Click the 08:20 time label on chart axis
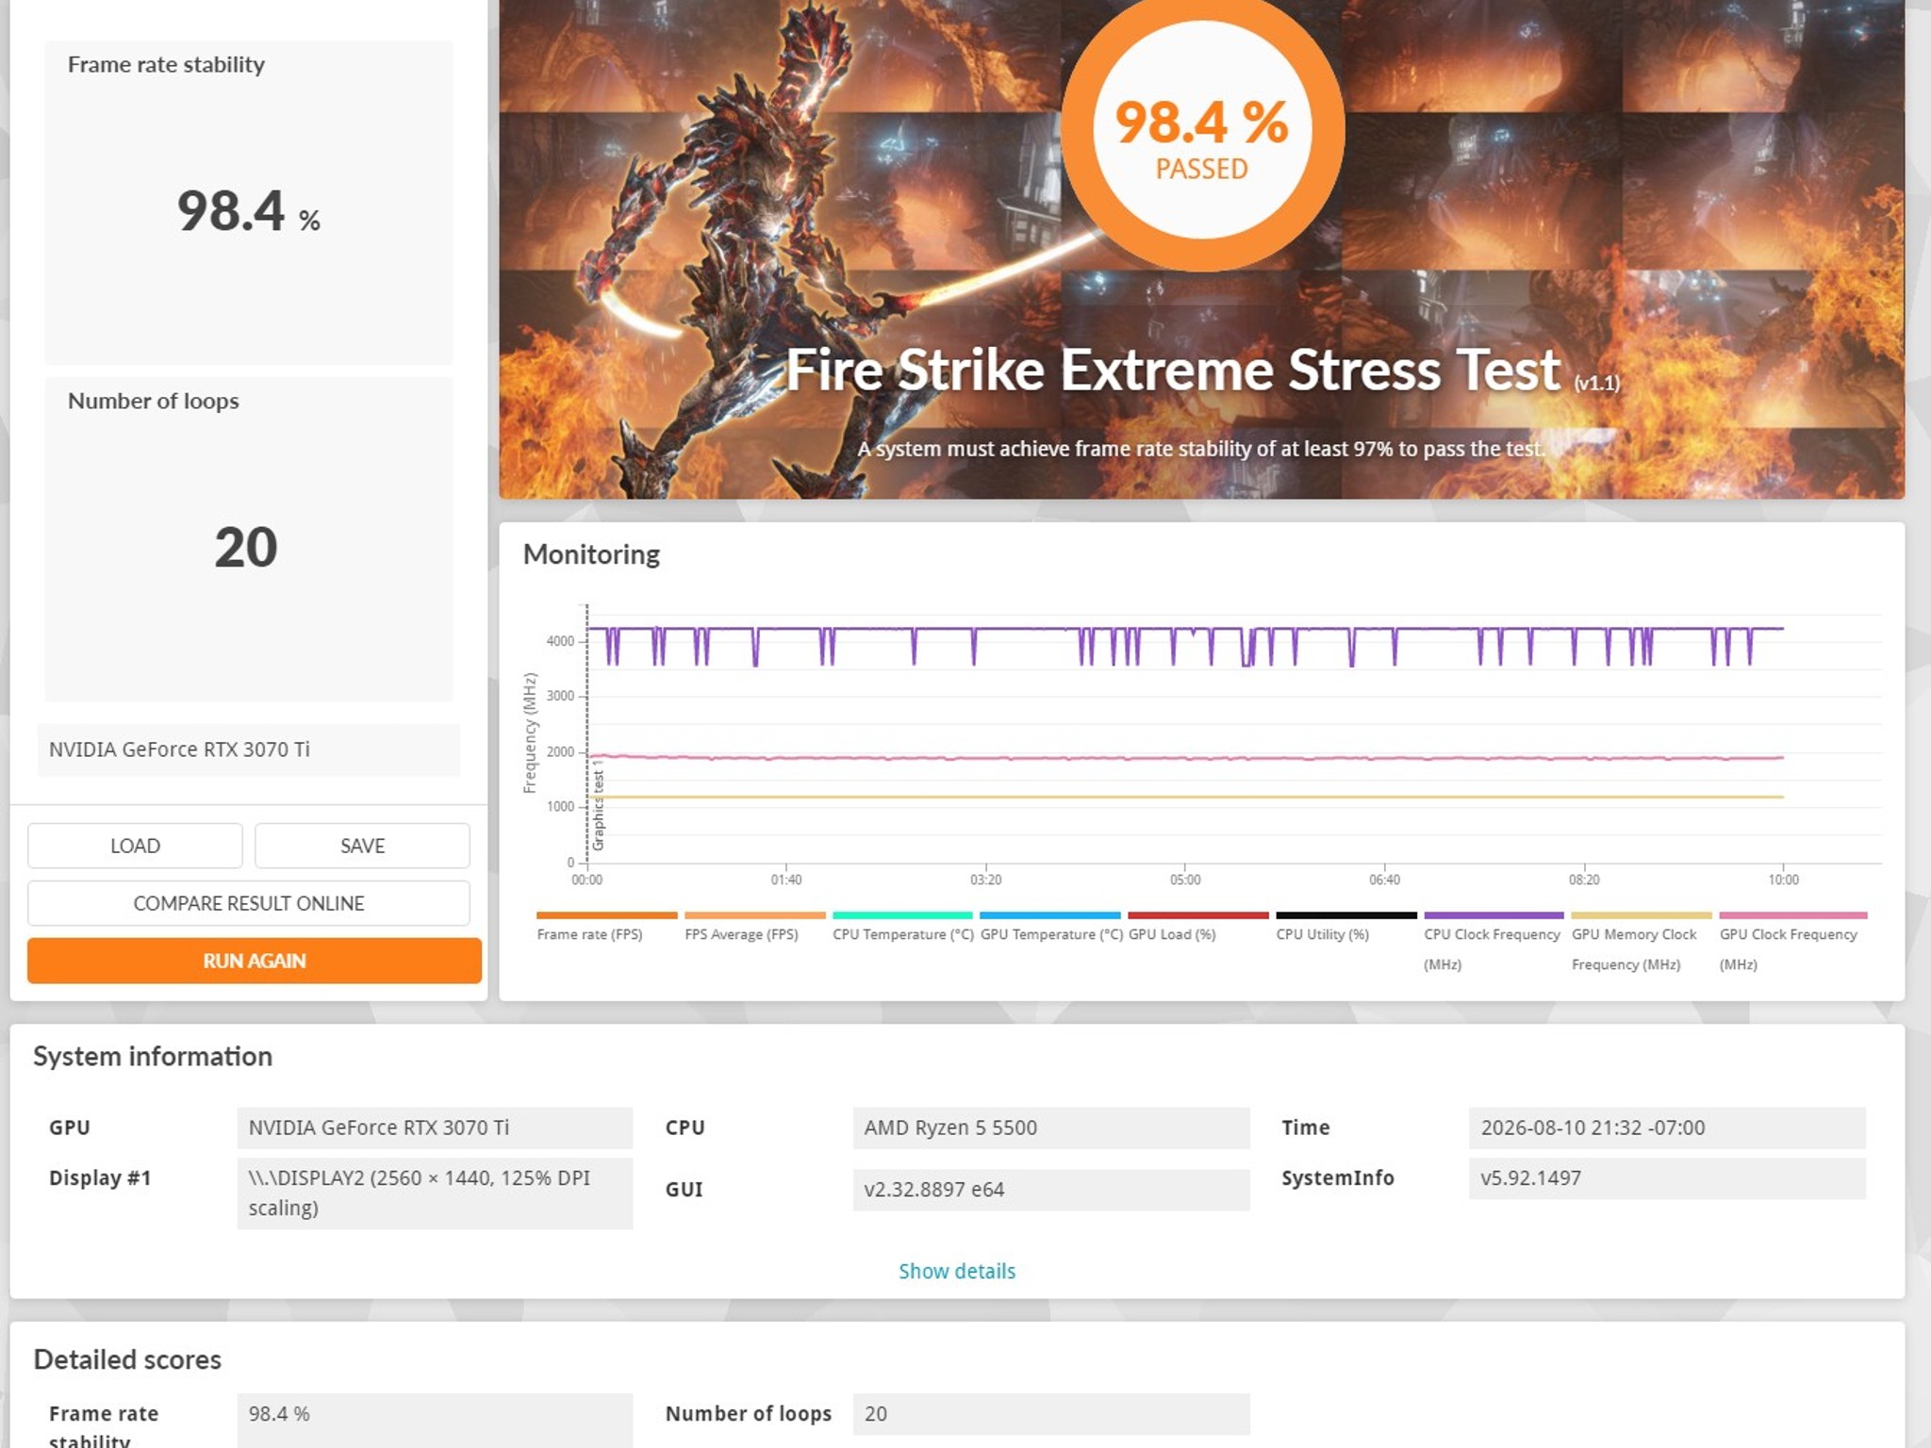Screen dimensions: 1931x1448 [1584, 880]
